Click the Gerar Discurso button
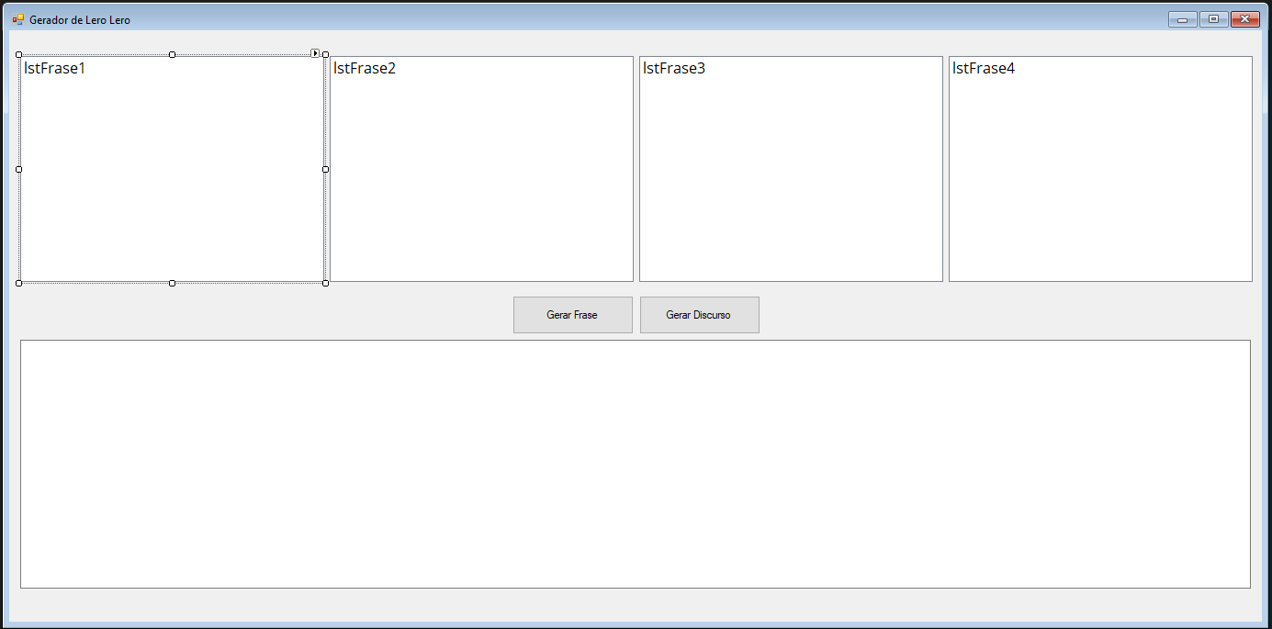Image resolution: width=1272 pixels, height=629 pixels. [699, 315]
